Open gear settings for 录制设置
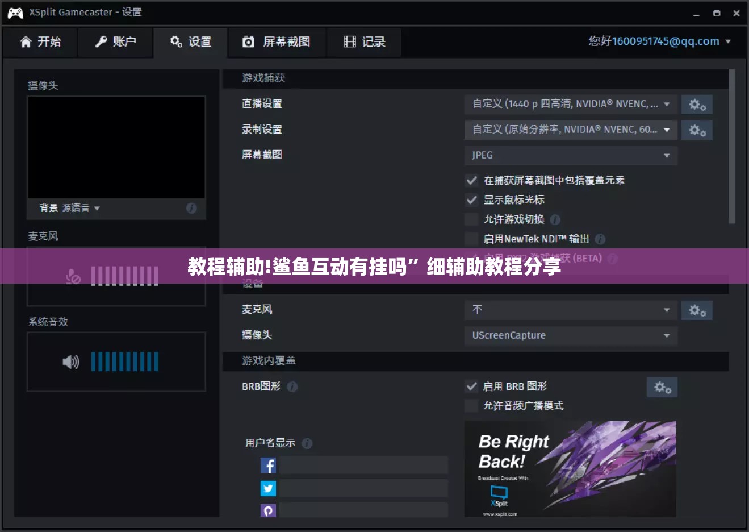Viewport: 749px width, 532px height. coord(697,130)
